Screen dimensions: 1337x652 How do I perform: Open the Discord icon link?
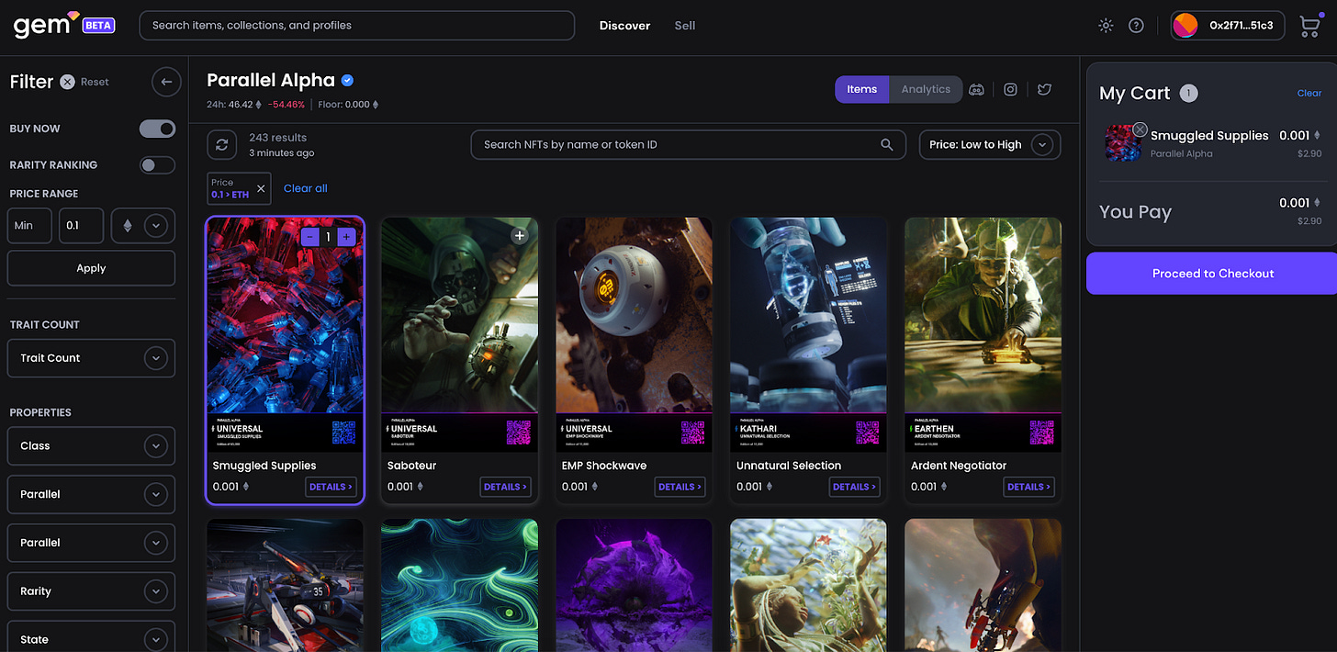click(x=977, y=89)
